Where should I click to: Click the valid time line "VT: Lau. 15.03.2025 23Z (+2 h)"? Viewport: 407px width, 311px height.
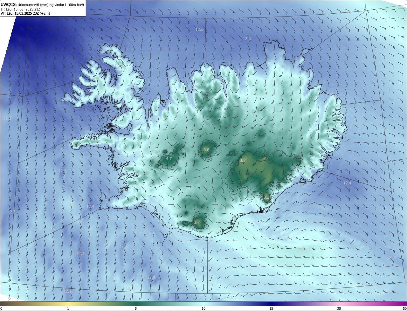tap(25, 13)
